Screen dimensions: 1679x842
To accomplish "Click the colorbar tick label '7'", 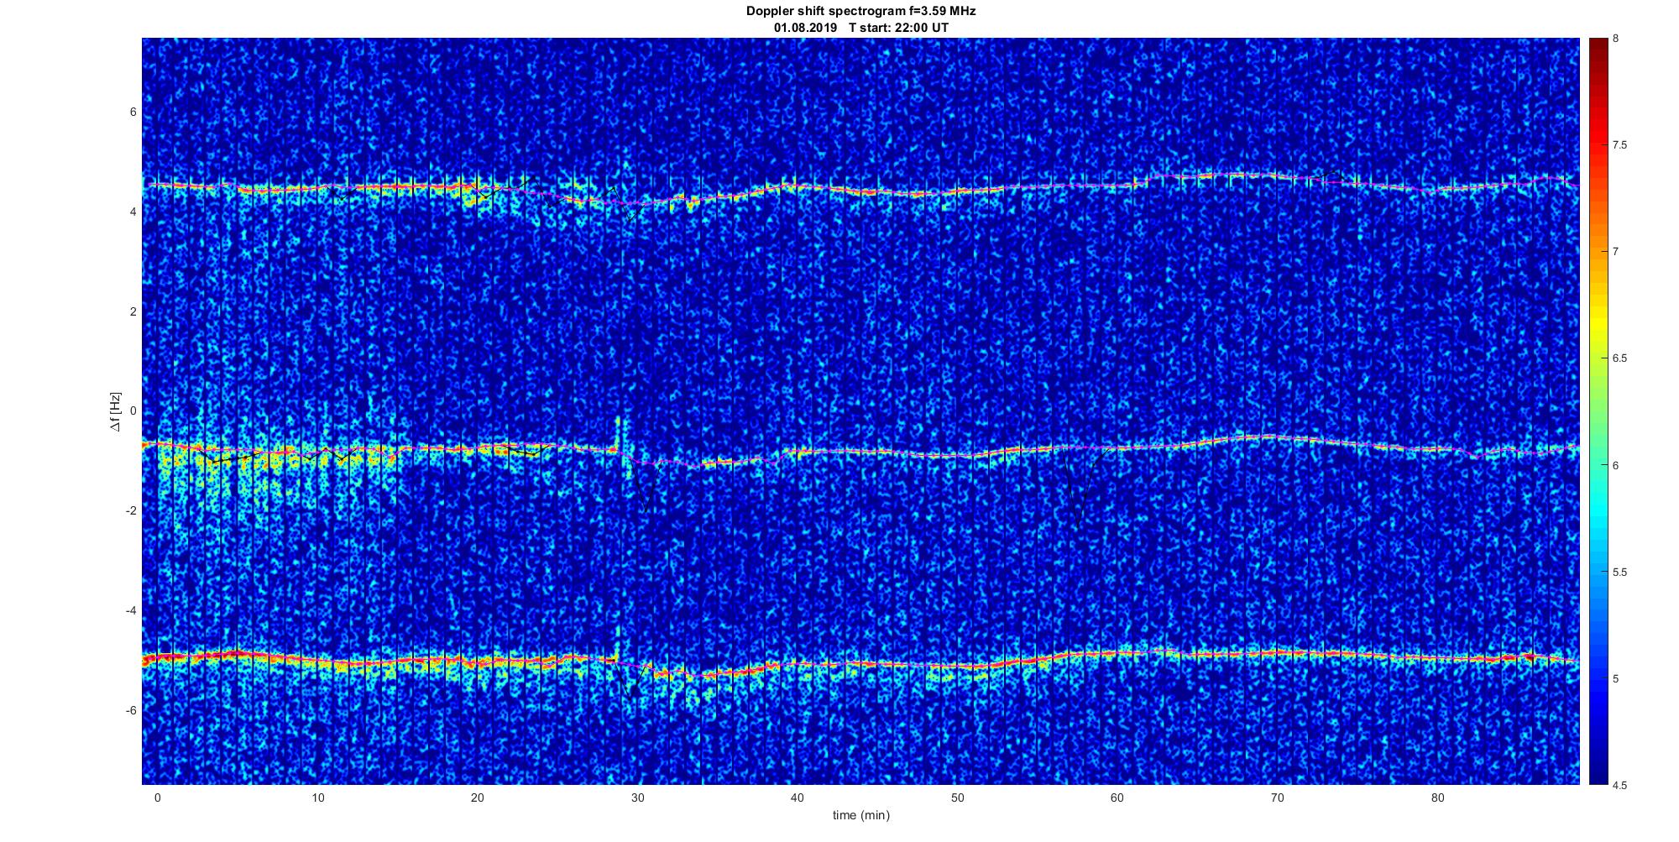I will coord(1616,252).
